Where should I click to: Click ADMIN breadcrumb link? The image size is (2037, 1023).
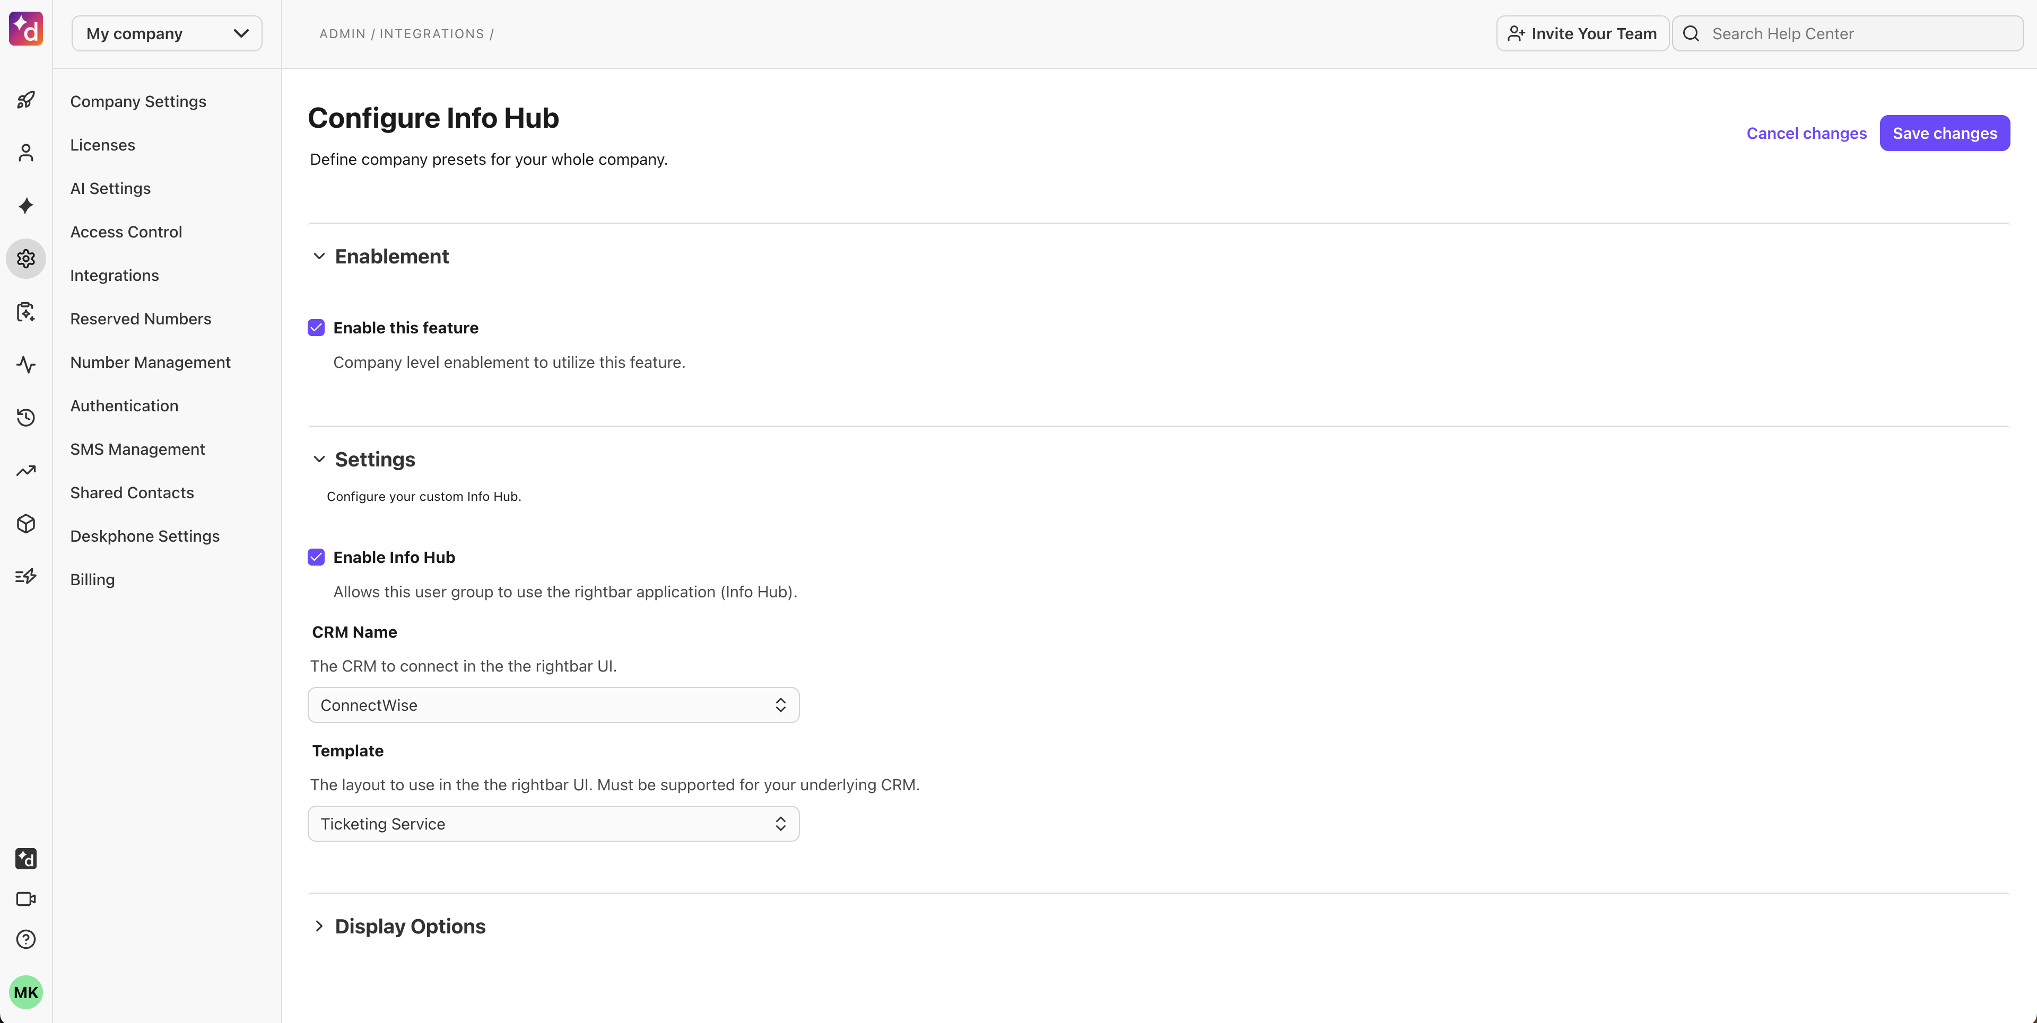click(x=342, y=33)
